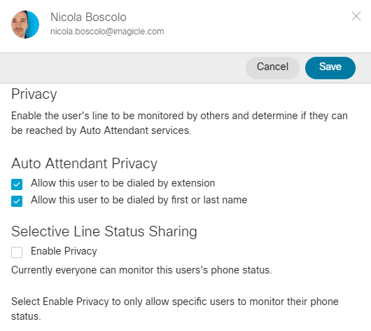Click the 'Enable Privacy' label text
371x331 pixels.
pyautogui.click(x=64, y=251)
